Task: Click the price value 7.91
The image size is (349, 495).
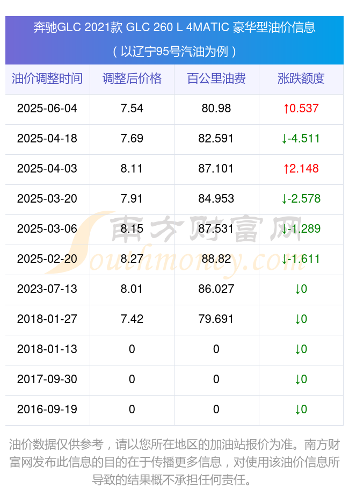Action: (x=132, y=198)
